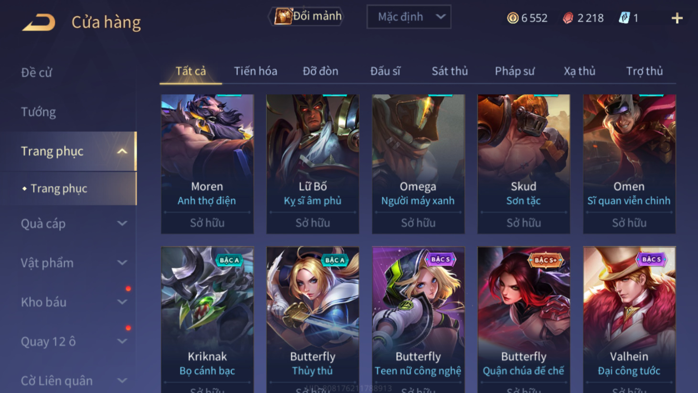Select the Tiến hóa filter tab
Viewport: 698px width, 393px height.
point(256,71)
